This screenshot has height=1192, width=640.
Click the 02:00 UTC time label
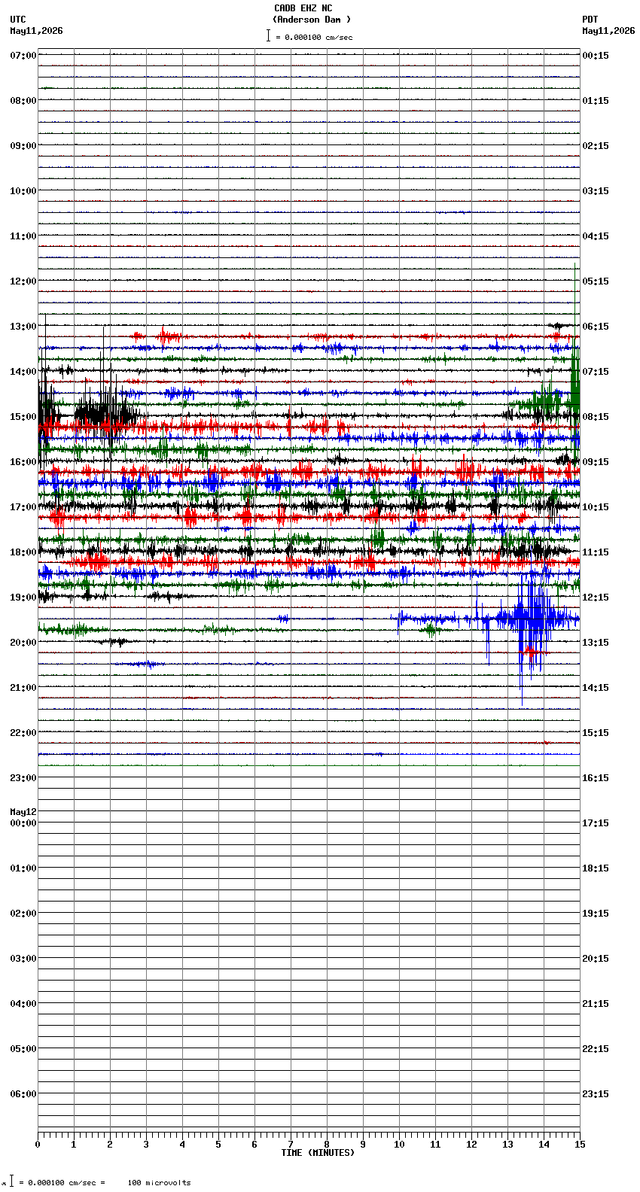(23, 914)
